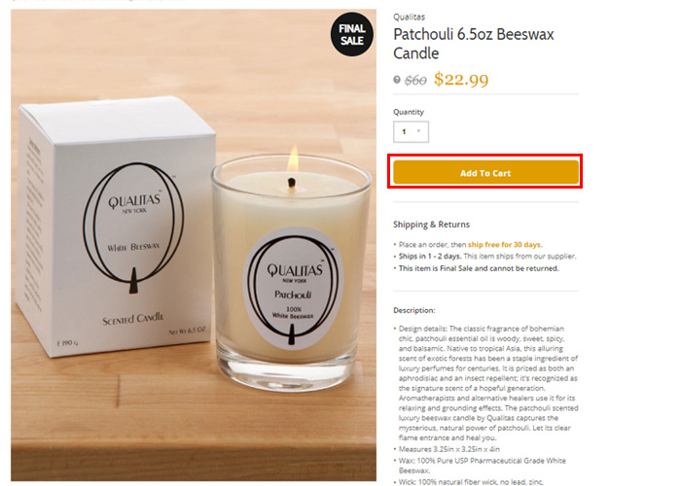Click the white Qualitas box in photo

(x=116, y=226)
